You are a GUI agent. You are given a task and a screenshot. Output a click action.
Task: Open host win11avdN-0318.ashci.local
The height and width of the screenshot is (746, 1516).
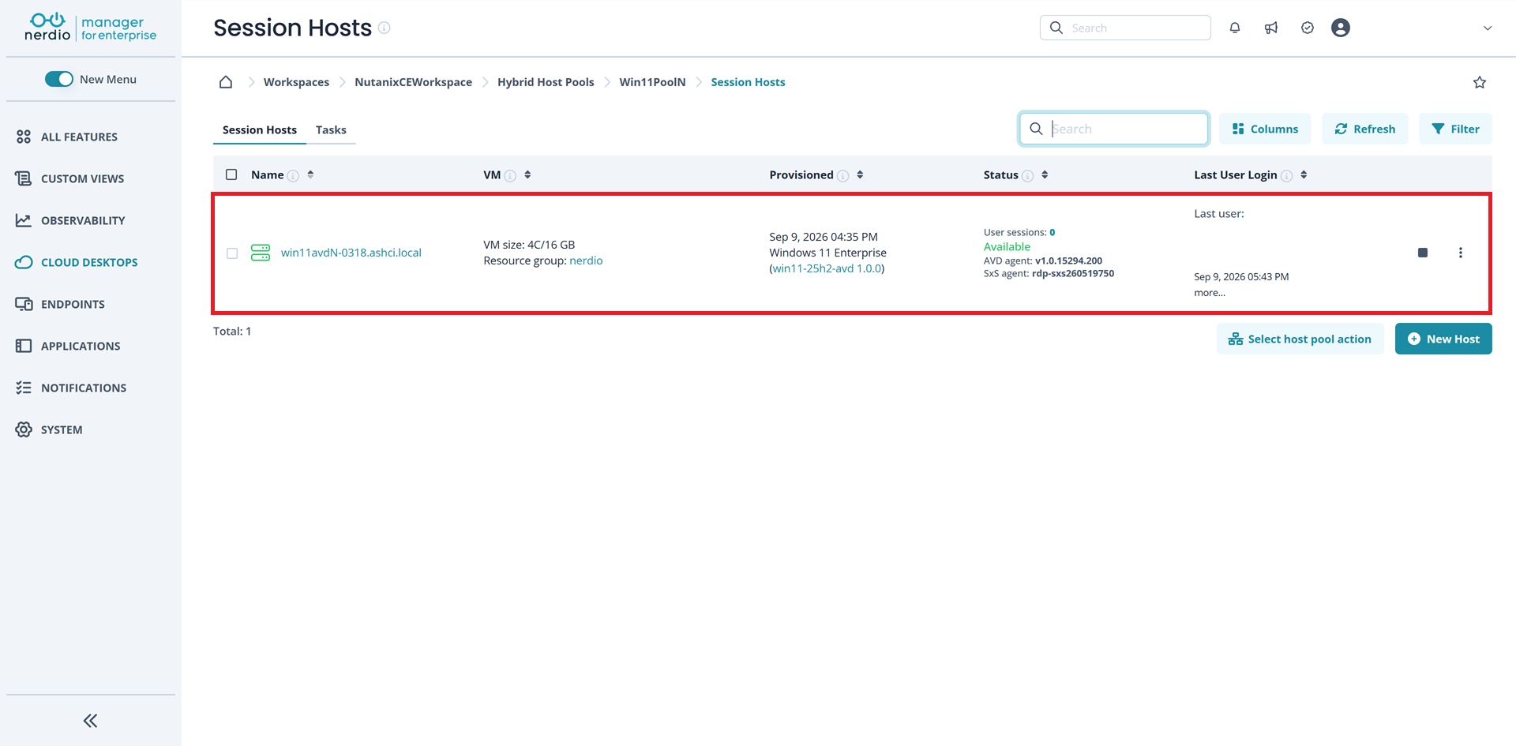351,253
